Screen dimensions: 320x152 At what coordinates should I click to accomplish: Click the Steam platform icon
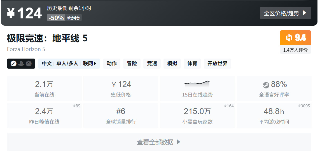[13, 64]
